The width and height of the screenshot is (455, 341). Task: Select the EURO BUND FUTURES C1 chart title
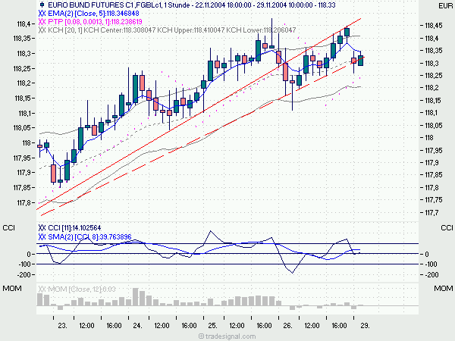click(192, 5)
